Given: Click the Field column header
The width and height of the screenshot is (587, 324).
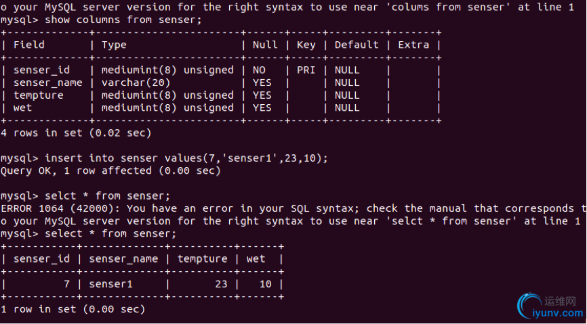Looking at the screenshot, I should click(x=29, y=45).
